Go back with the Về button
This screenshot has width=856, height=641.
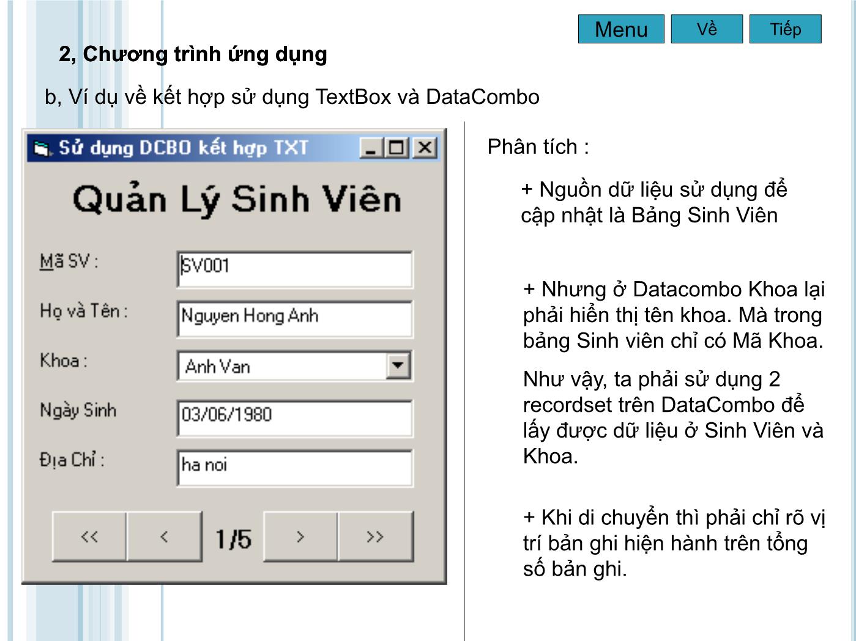point(707,29)
